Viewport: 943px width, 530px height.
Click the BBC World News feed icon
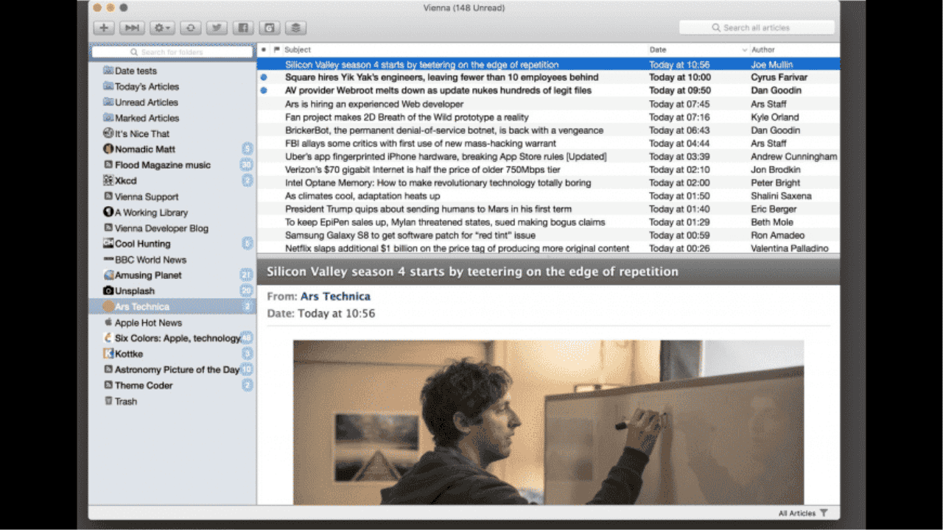coord(108,259)
